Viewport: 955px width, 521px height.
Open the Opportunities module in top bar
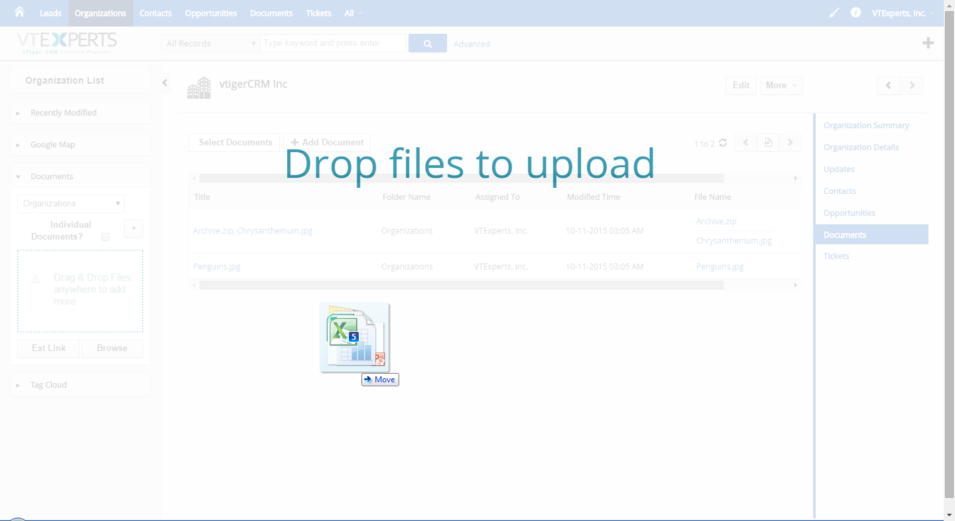tap(211, 13)
